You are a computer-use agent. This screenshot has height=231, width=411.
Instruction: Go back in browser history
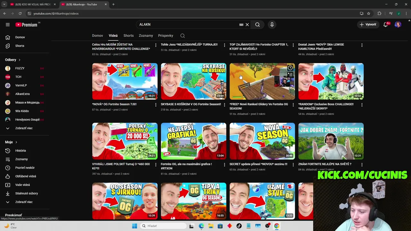click(x=4, y=13)
